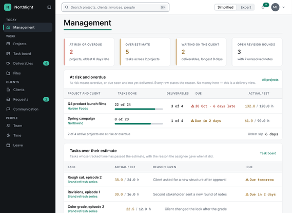Open the Rough cut, episode 2 task
This screenshot has width=292, height=213.
(x=85, y=177)
